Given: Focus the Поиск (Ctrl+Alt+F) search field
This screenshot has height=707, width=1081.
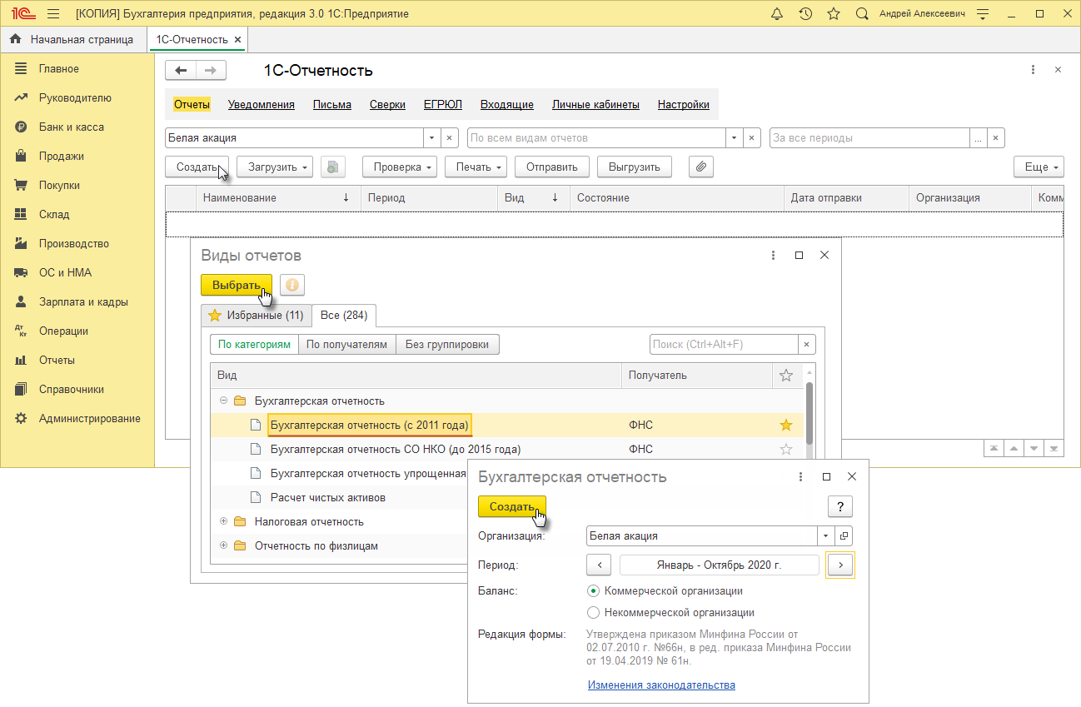Looking at the screenshot, I should coord(724,344).
